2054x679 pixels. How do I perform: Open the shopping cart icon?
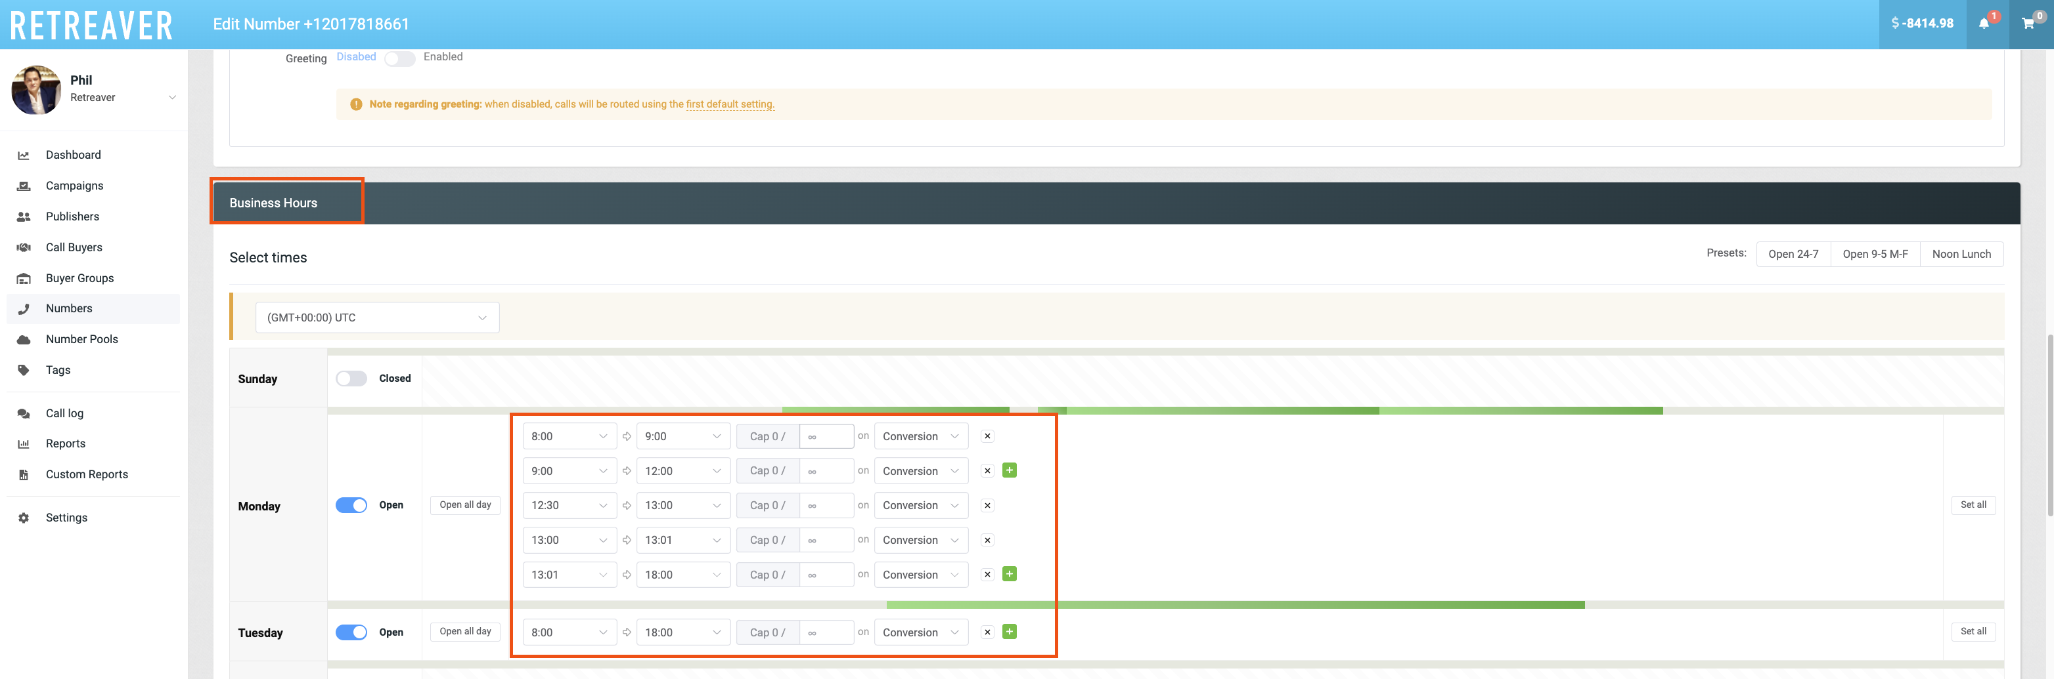click(2028, 24)
